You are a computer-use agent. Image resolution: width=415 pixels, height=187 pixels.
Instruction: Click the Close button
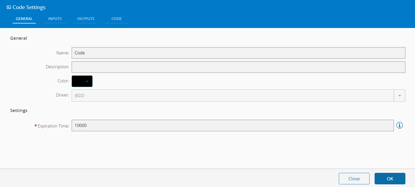(354, 179)
